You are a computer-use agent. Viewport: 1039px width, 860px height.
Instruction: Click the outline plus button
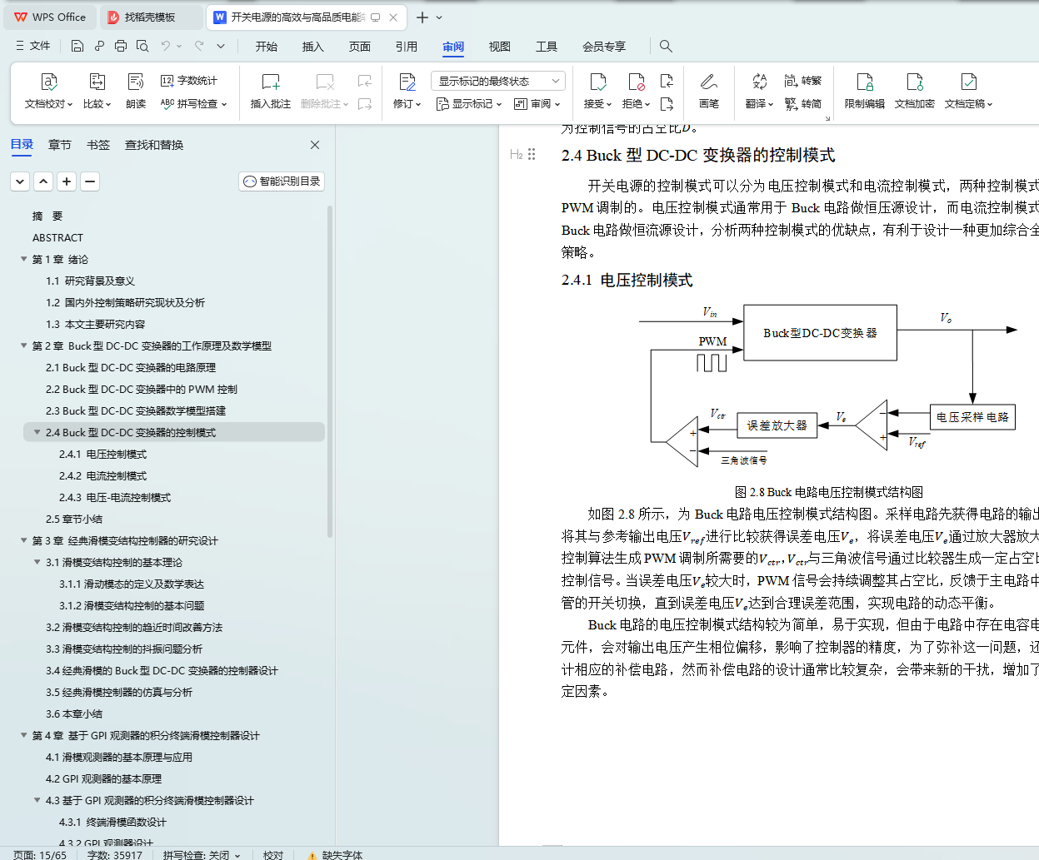67,181
